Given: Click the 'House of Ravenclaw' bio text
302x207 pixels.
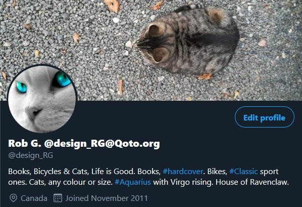Looking at the screenshot, I should click(252, 182).
